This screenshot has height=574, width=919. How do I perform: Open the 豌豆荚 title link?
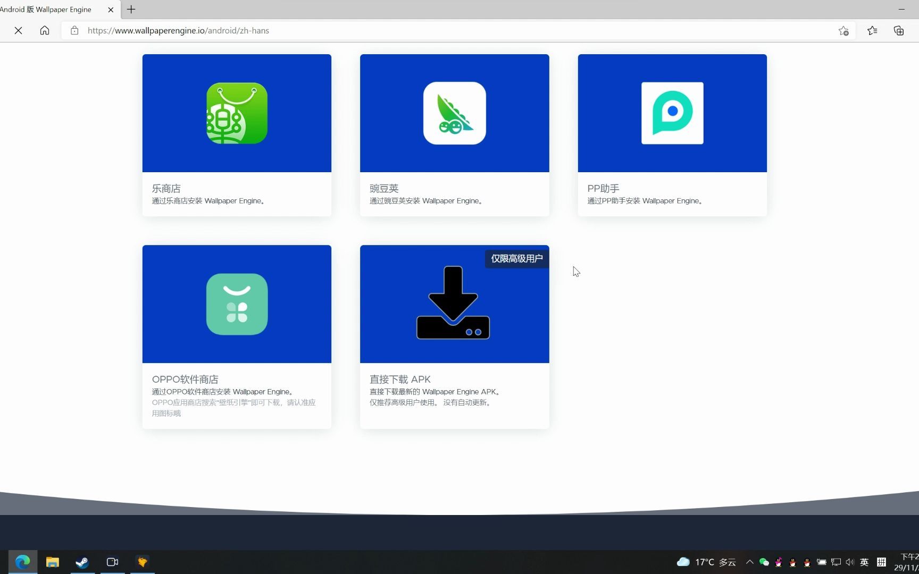(x=384, y=189)
